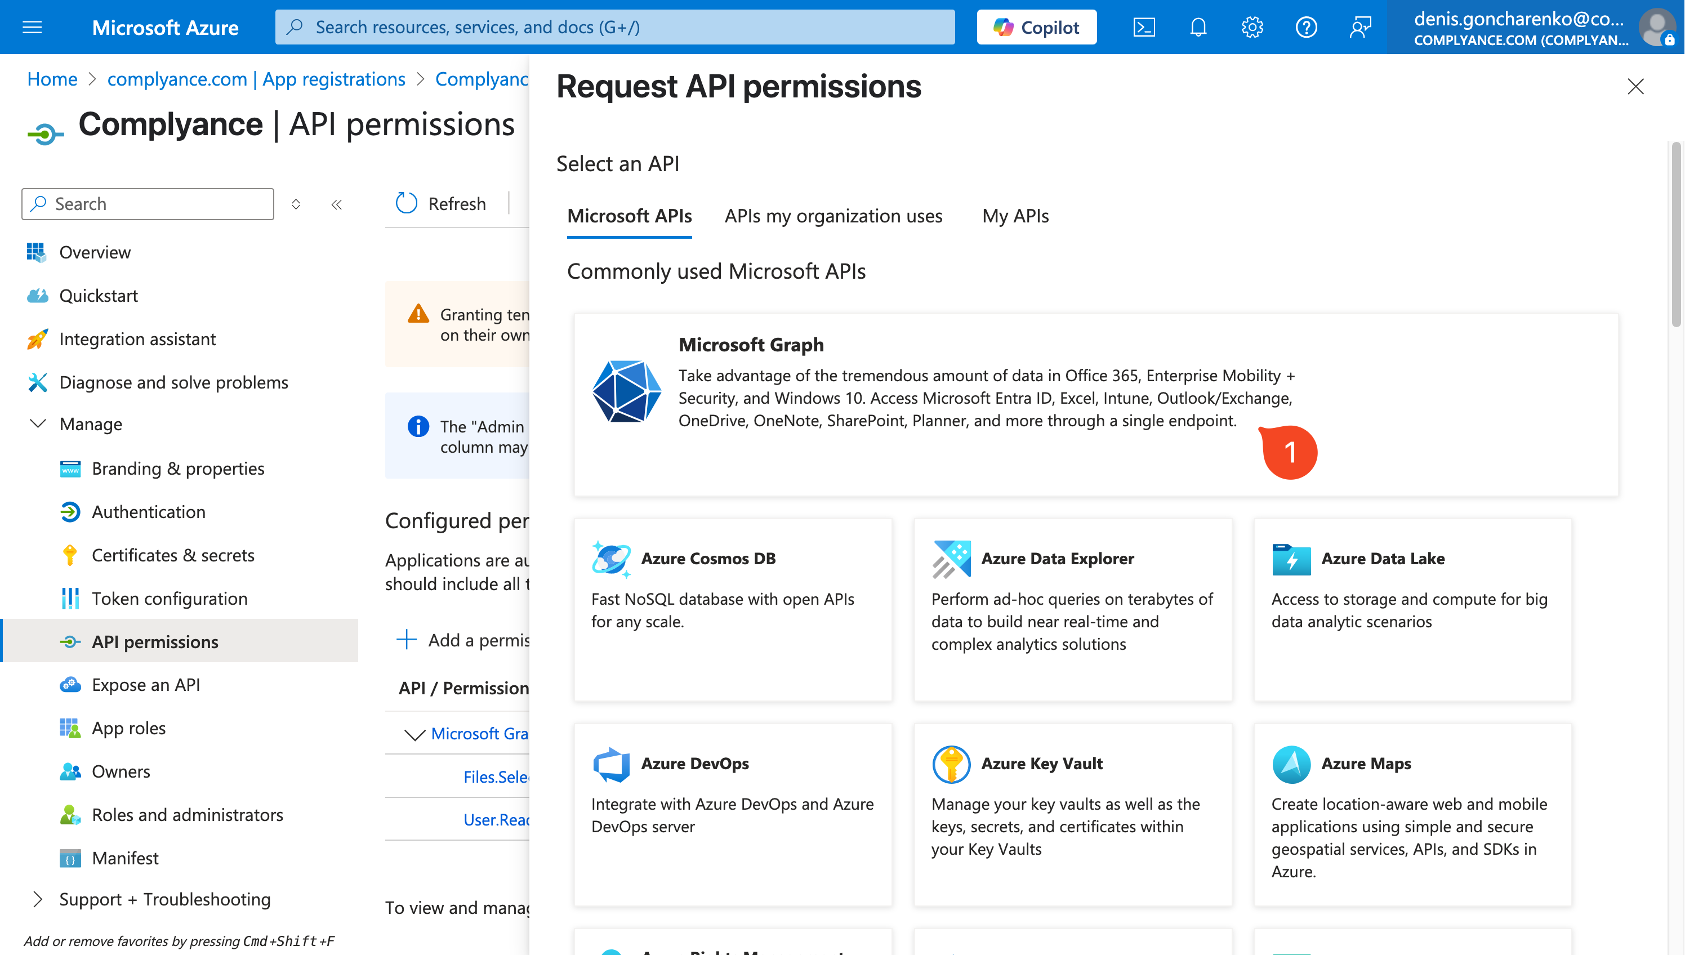Select the Azure Data Lake icon

click(1291, 559)
